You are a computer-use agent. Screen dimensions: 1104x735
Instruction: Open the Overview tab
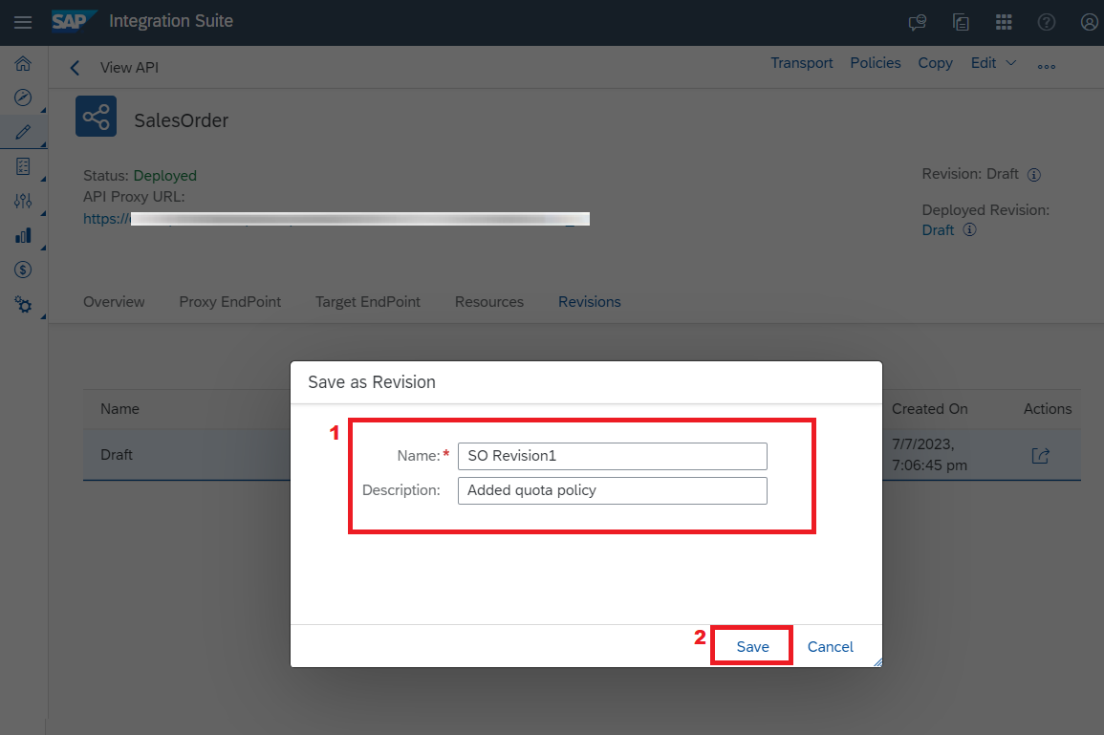(x=114, y=301)
